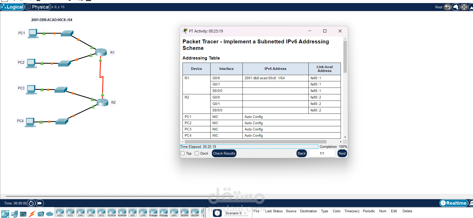Open the R1 router
Screen dimensions: 473x218
click(x=101, y=52)
